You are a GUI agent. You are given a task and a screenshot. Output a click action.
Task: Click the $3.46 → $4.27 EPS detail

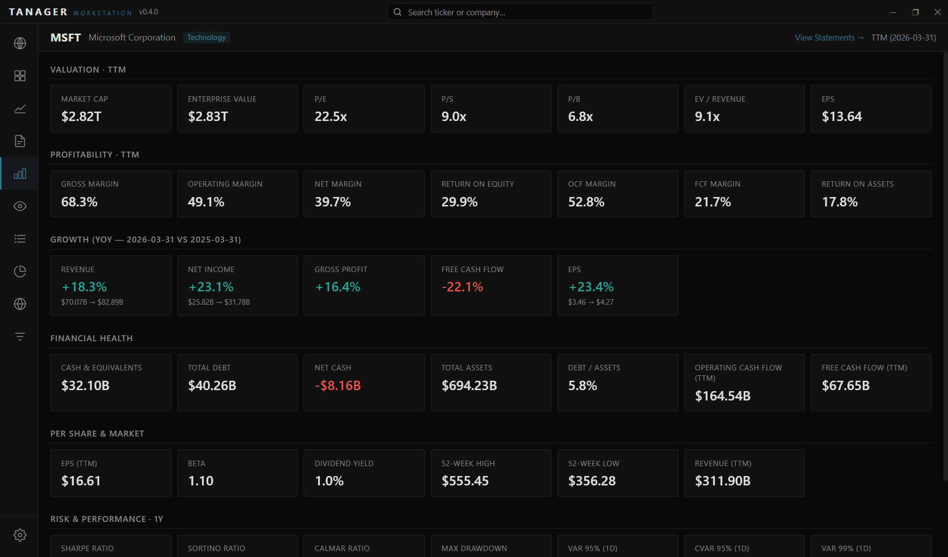pos(591,302)
